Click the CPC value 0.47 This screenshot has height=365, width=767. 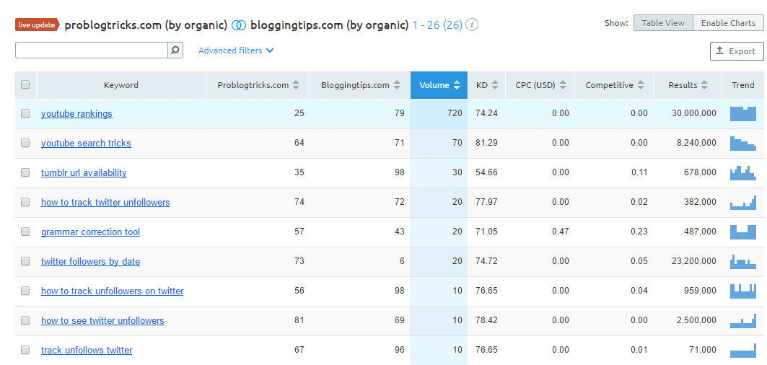point(561,232)
